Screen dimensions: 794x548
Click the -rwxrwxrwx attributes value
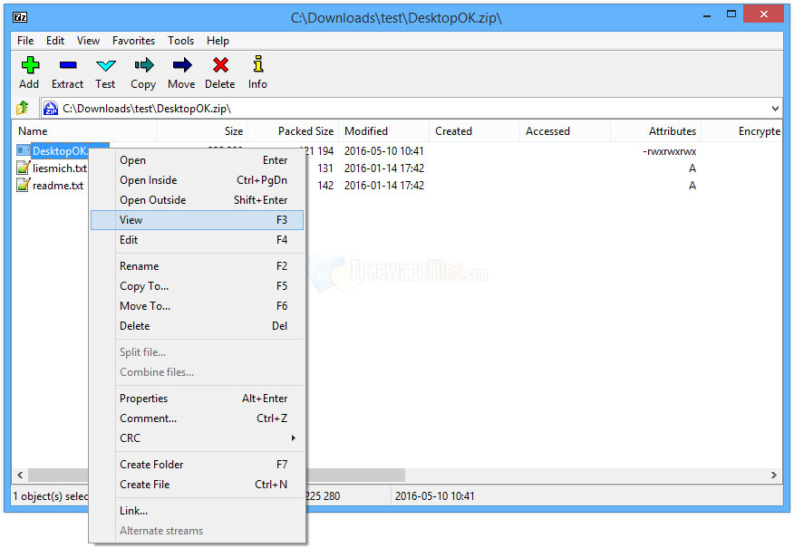tap(670, 151)
